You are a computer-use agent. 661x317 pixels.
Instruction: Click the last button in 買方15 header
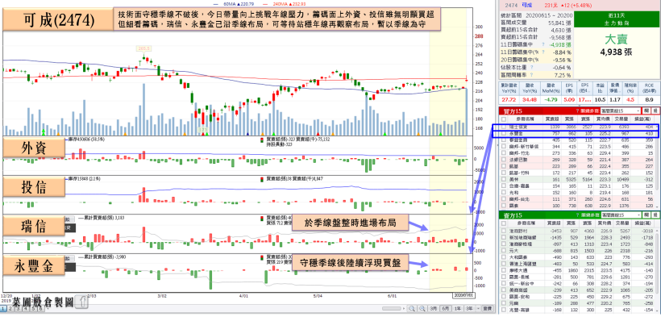click(x=655, y=111)
